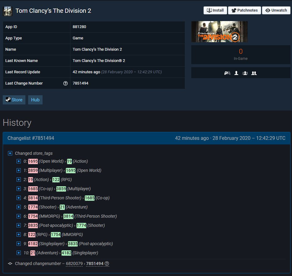Click the page title Tom Clancy's The Division 2
The height and width of the screenshot is (276, 292).
point(53,11)
